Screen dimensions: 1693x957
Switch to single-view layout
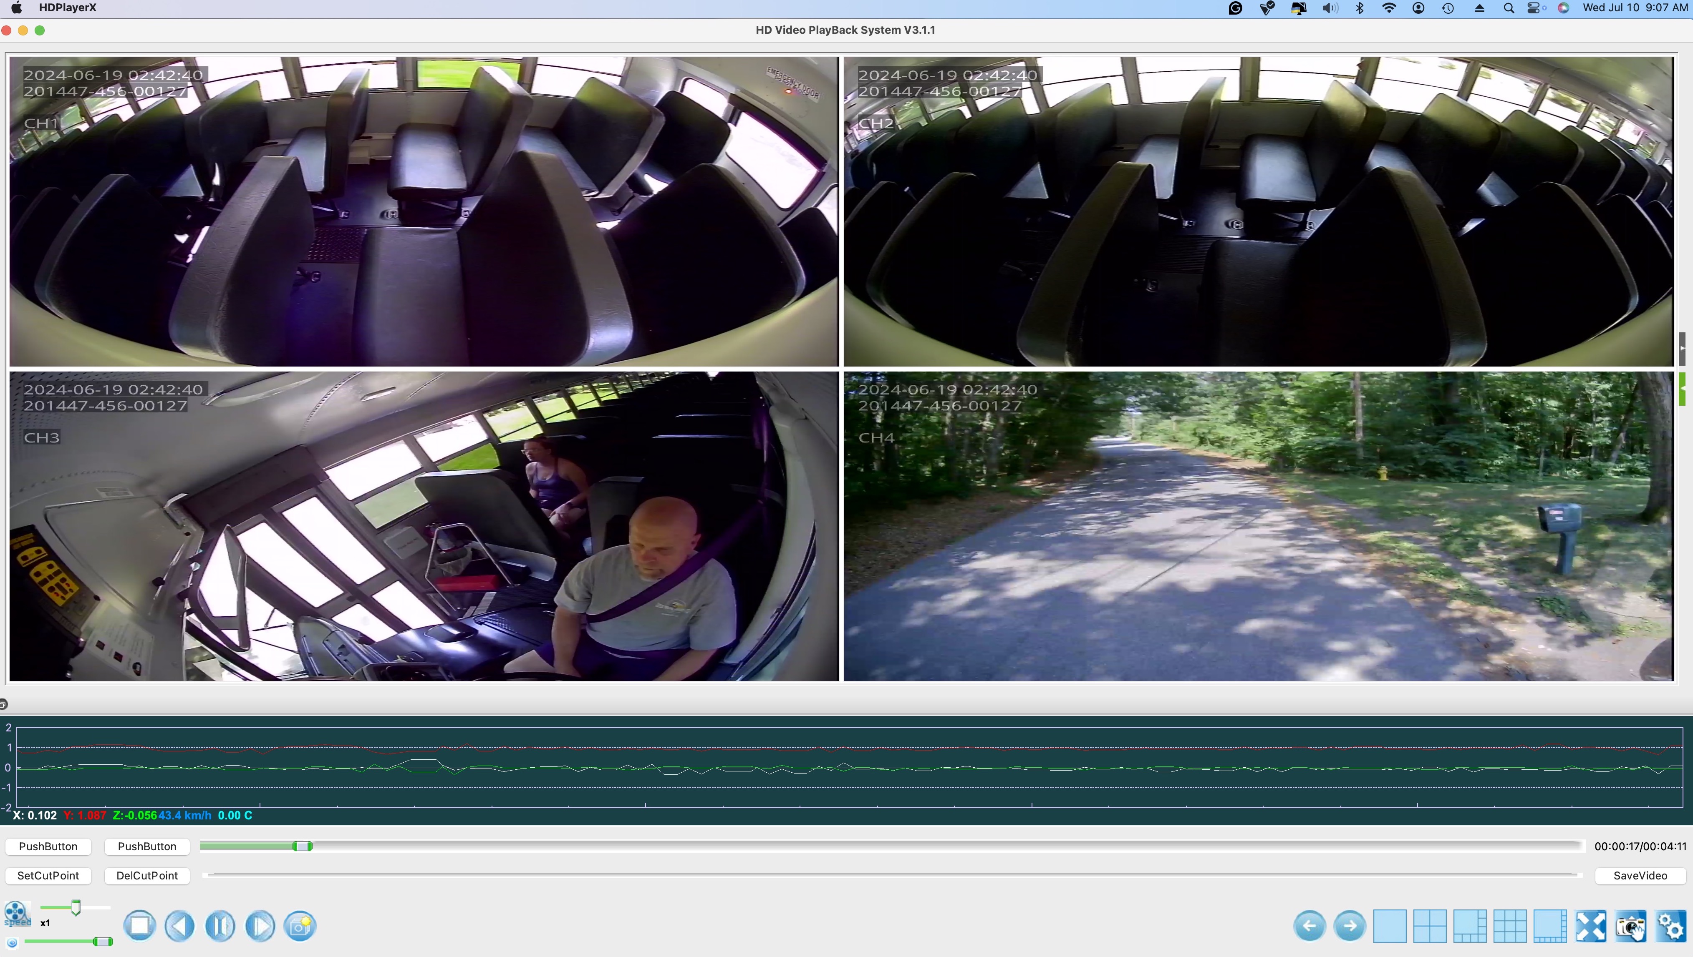1390,925
